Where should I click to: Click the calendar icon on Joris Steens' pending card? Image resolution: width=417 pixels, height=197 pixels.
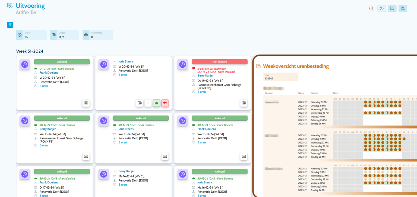pyautogui.click(x=140, y=103)
